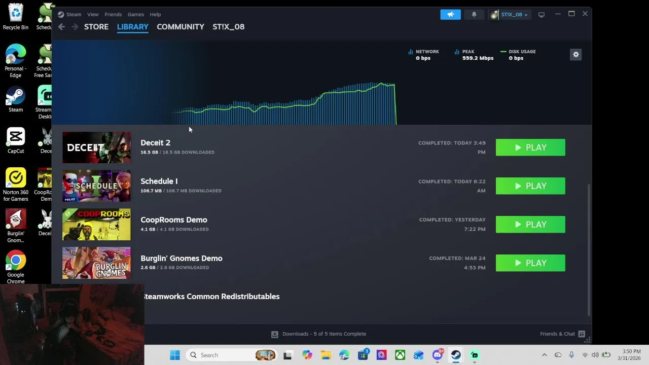This screenshot has height=365, width=649.
Task: Click Steamworks Common Redistributables entry
Action: click(212, 297)
